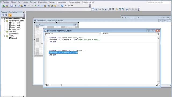Image resolution: width=172 pixels, height=97 pixels.
Task: Click the Break pause icon
Action: [x=39, y=6]
